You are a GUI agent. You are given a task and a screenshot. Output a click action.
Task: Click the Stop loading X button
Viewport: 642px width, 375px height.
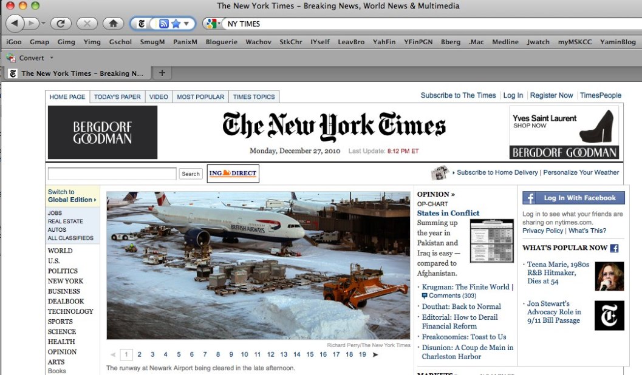(87, 24)
